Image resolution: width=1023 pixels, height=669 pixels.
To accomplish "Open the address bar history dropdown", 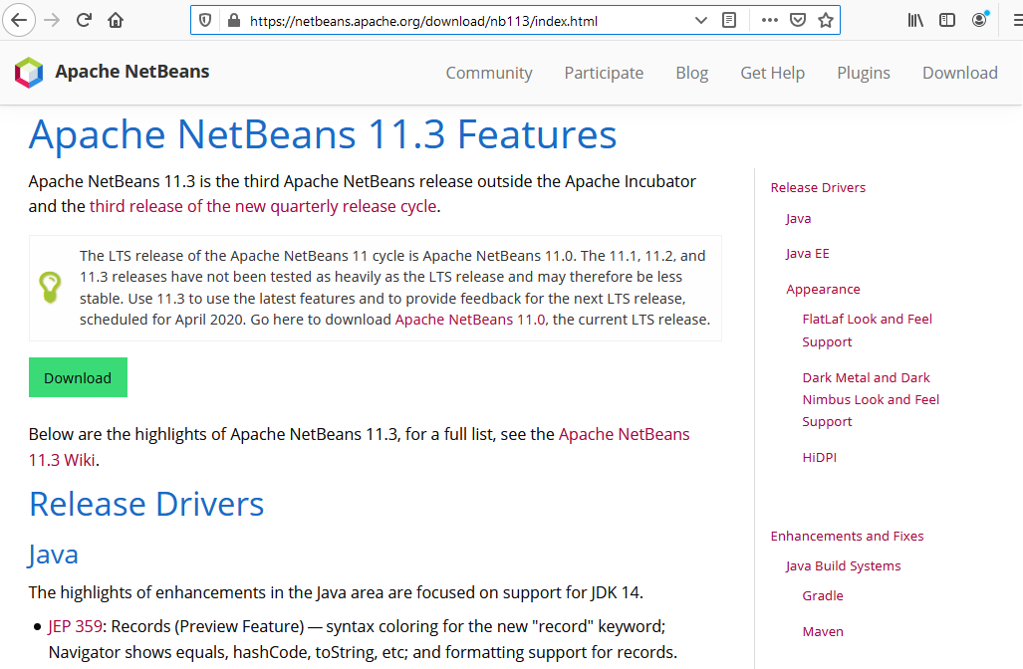I will coord(700,20).
